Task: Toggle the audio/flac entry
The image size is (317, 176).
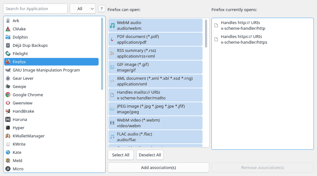Action: [x=155, y=137]
